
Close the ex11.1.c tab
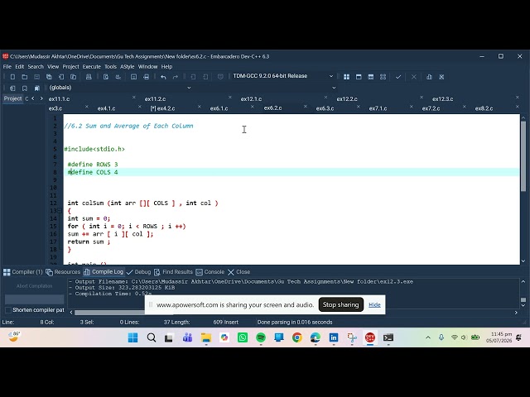[x=134, y=98]
